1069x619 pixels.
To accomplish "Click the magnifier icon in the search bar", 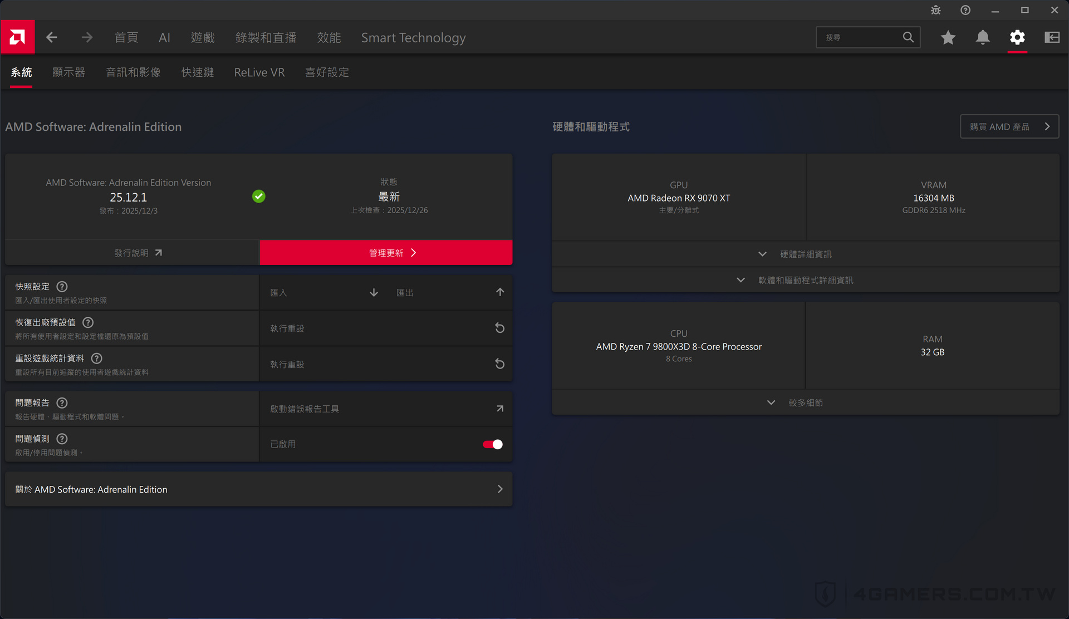I will click(908, 37).
